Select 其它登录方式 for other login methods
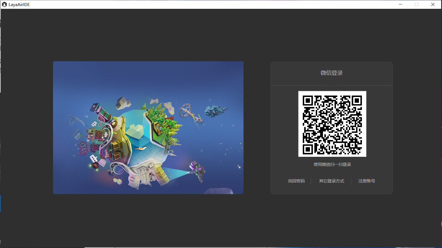442x248 pixels. 331,181
